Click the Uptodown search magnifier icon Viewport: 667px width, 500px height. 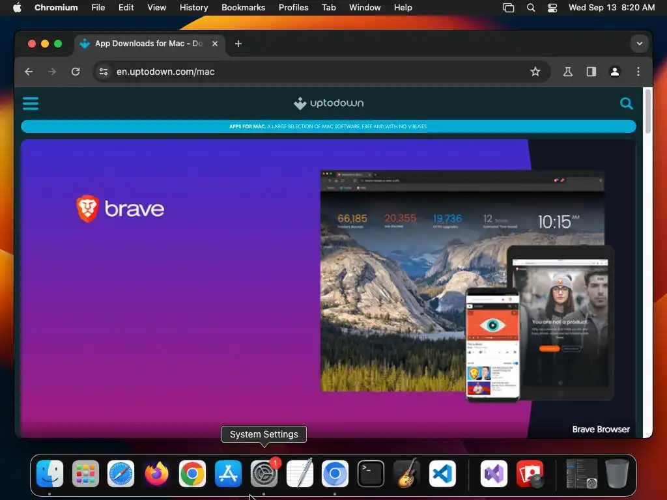point(626,104)
